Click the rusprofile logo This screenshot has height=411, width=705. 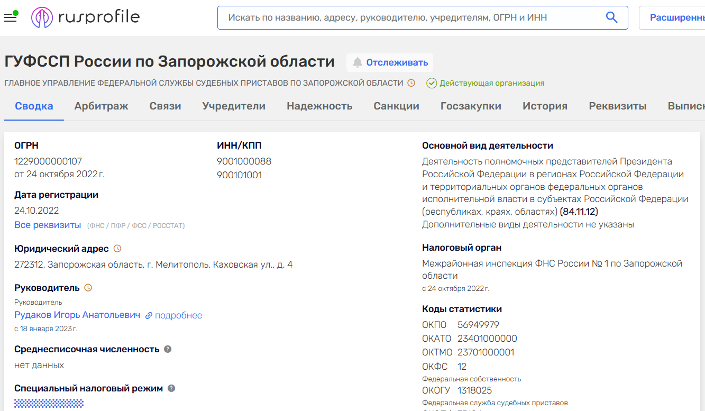(86, 17)
